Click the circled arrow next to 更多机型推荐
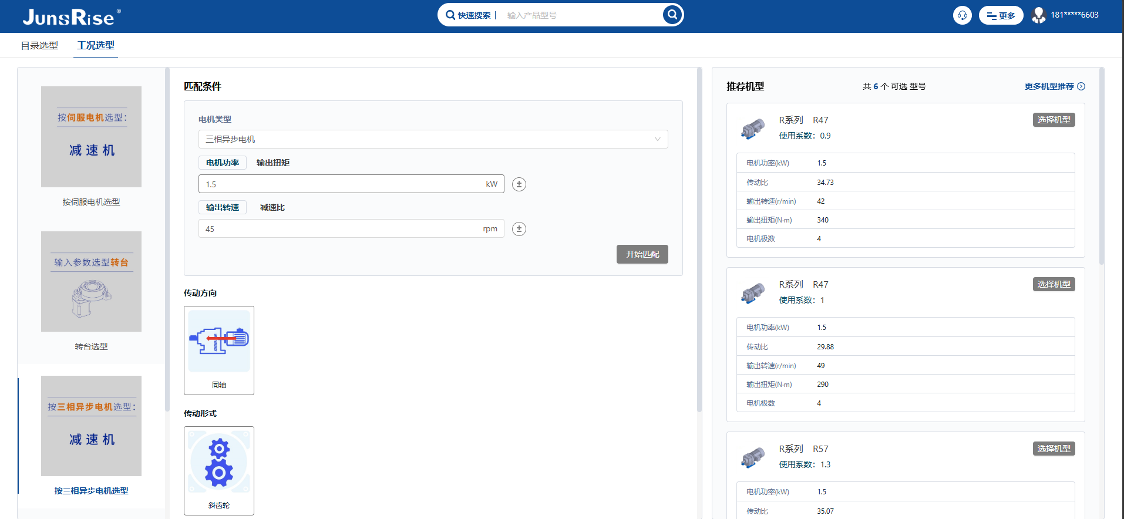 [x=1081, y=86]
